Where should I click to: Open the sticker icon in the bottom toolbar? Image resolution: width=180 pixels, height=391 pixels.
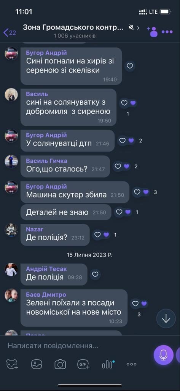[13, 364]
